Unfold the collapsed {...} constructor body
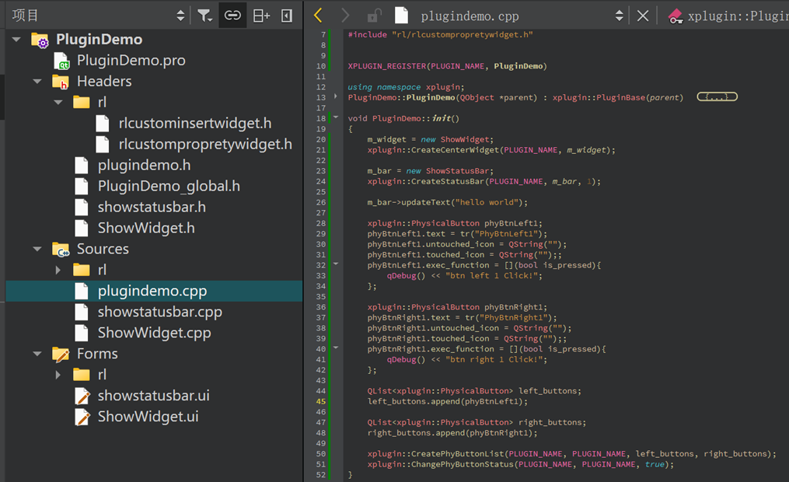The image size is (789, 482). coord(717,97)
